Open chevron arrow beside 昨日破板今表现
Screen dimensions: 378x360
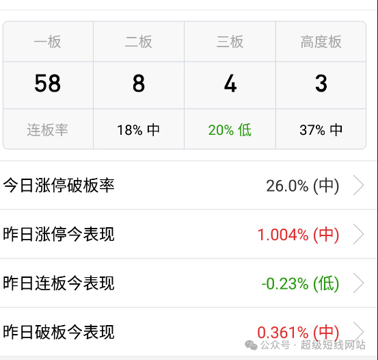click(x=359, y=331)
